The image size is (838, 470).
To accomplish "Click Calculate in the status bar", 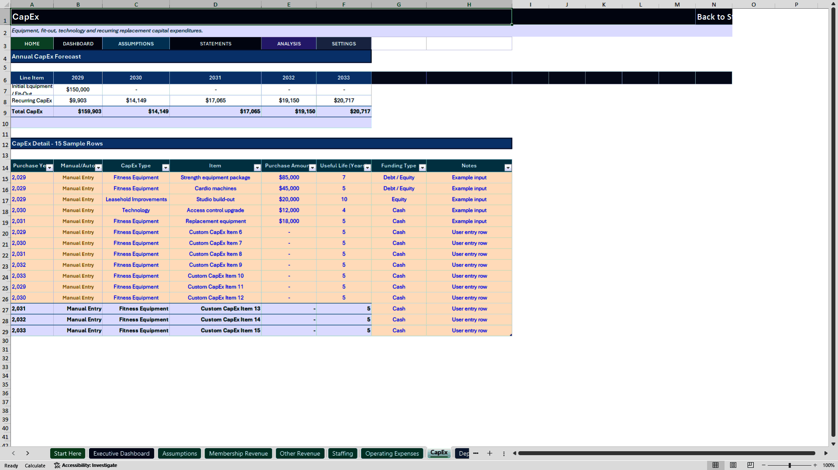I will (x=35, y=466).
